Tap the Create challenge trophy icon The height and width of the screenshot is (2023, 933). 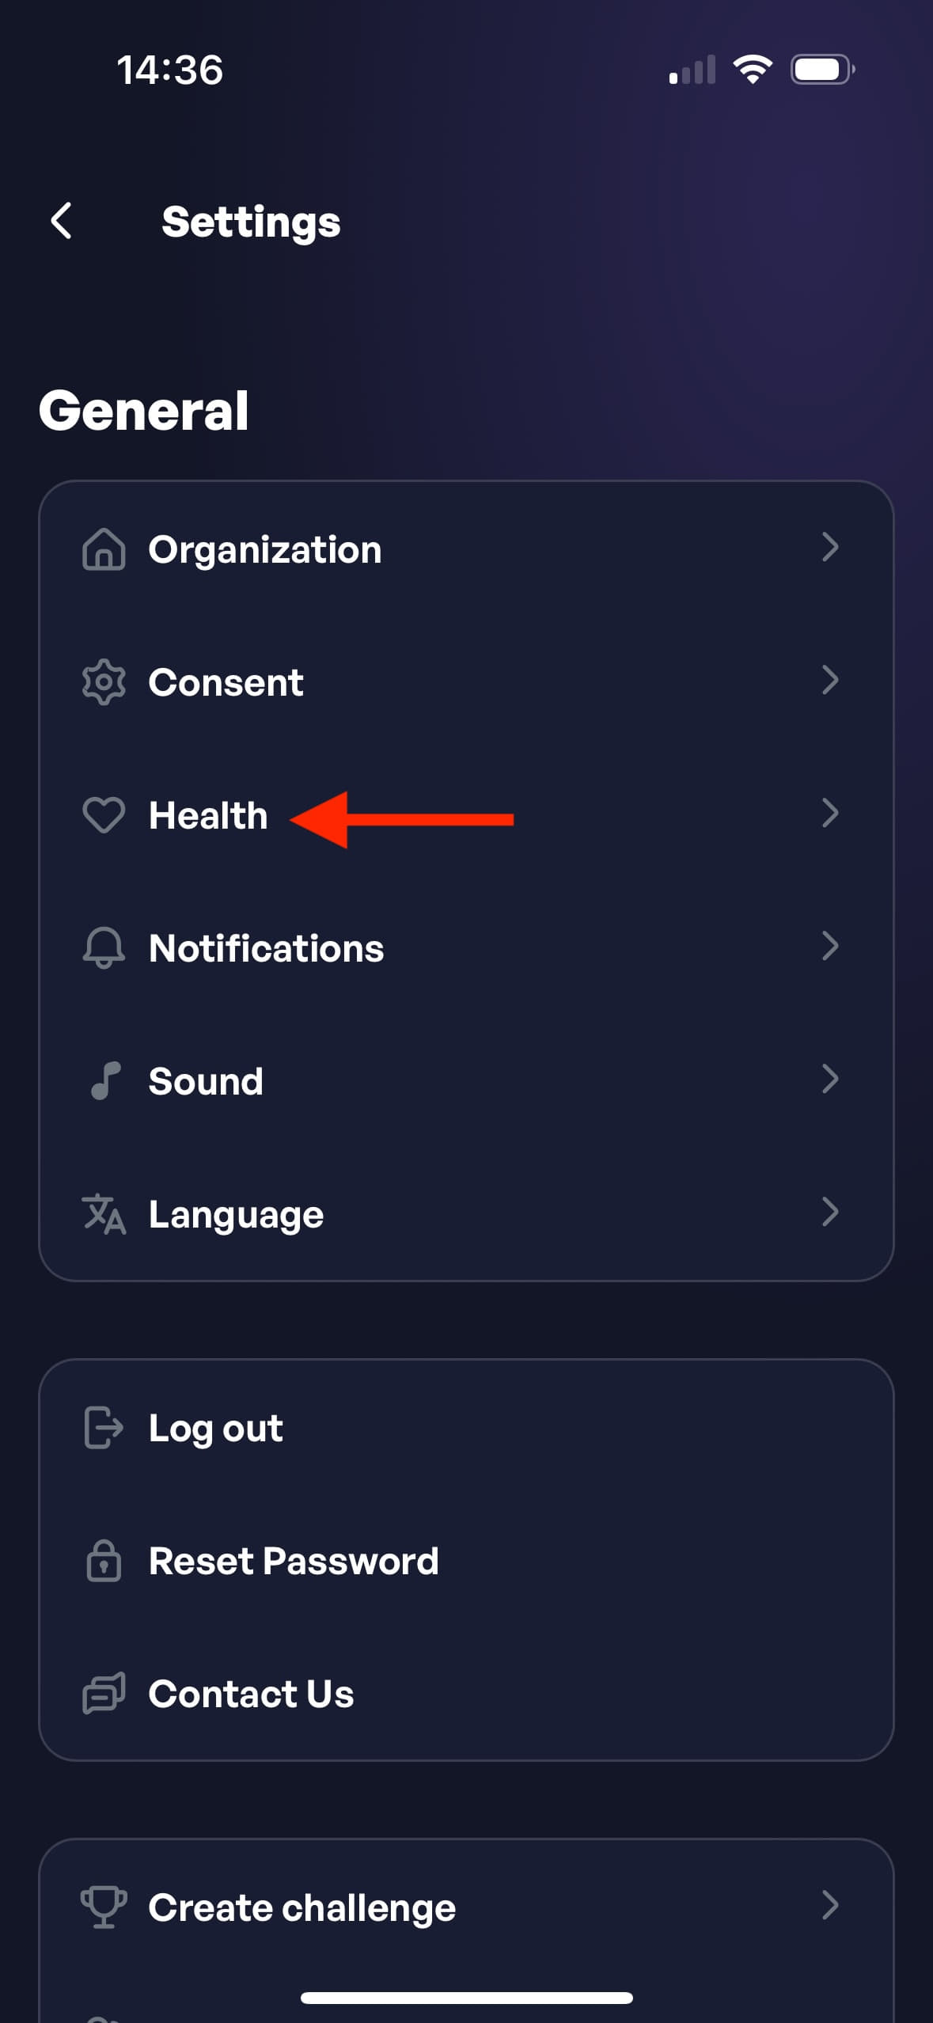(x=104, y=1907)
